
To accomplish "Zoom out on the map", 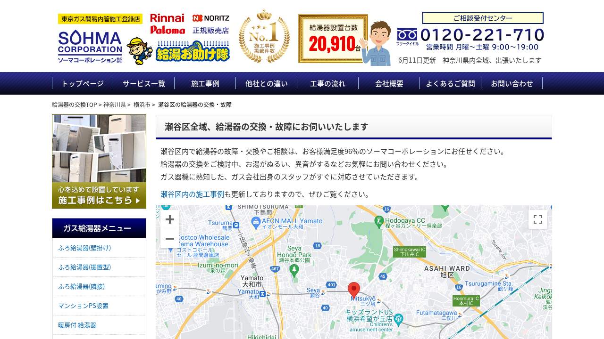I will pyautogui.click(x=170, y=239).
